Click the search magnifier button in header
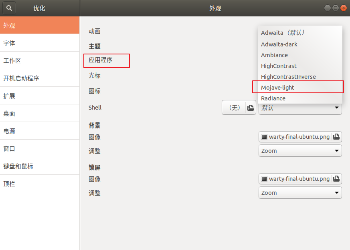350x250 pixels. coord(10,8)
